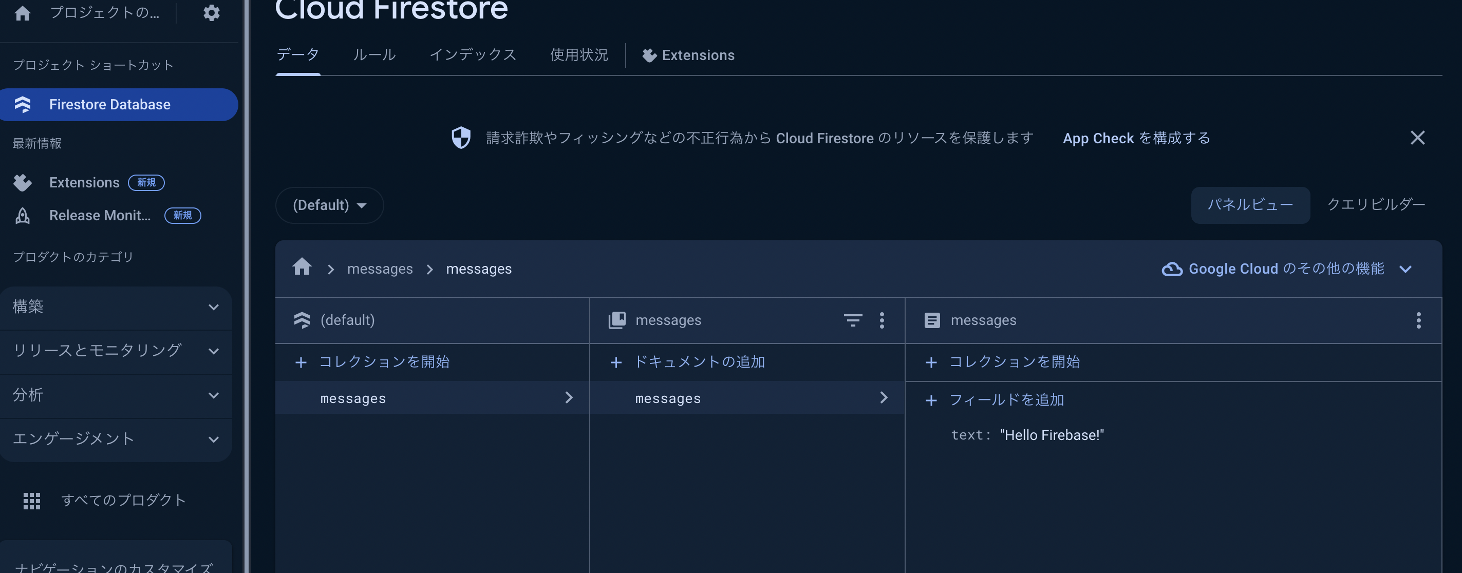Click the home icon in the Firestore breadcrumb
This screenshot has height=573, width=1462.
pyautogui.click(x=302, y=267)
